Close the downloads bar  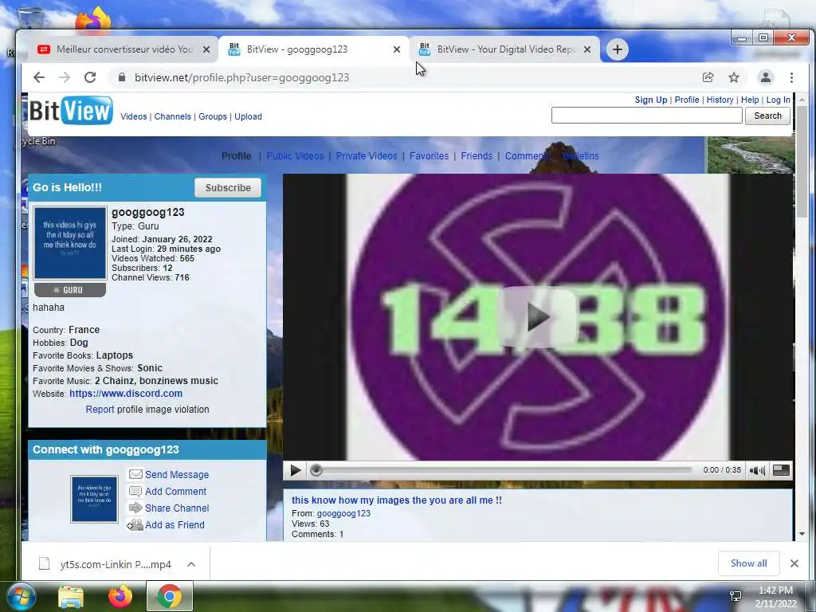(x=794, y=563)
